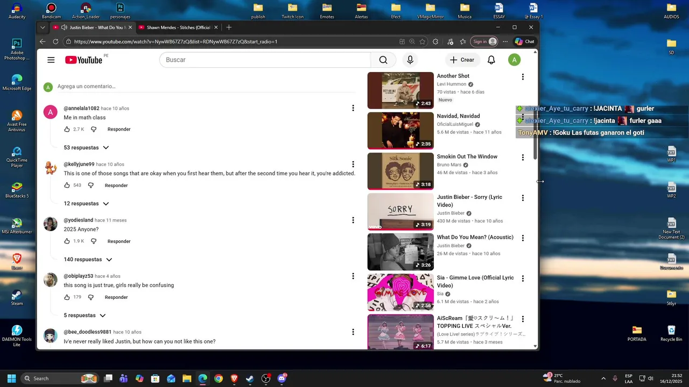Open options menu for @annelala1082 comment
Image resolution: width=689 pixels, height=387 pixels.
(x=353, y=108)
